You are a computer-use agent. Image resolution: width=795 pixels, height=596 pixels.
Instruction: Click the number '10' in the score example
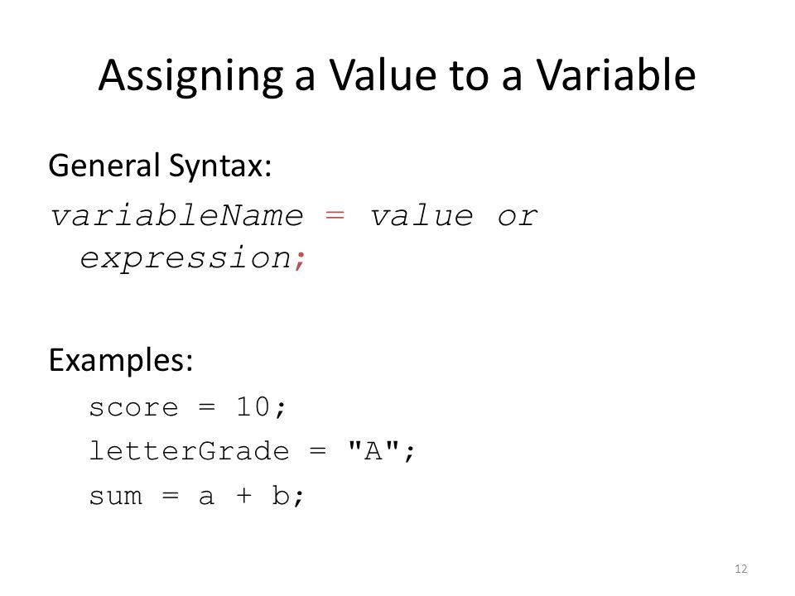click(253, 406)
